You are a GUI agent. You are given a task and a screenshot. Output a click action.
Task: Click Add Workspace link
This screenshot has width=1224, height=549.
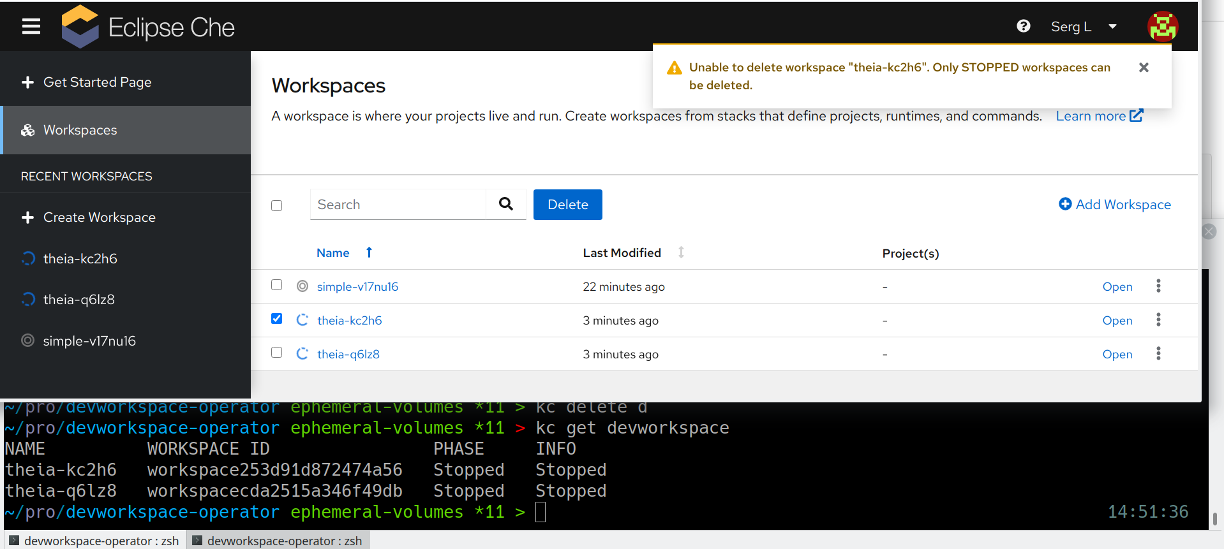pyautogui.click(x=1115, y=205)
